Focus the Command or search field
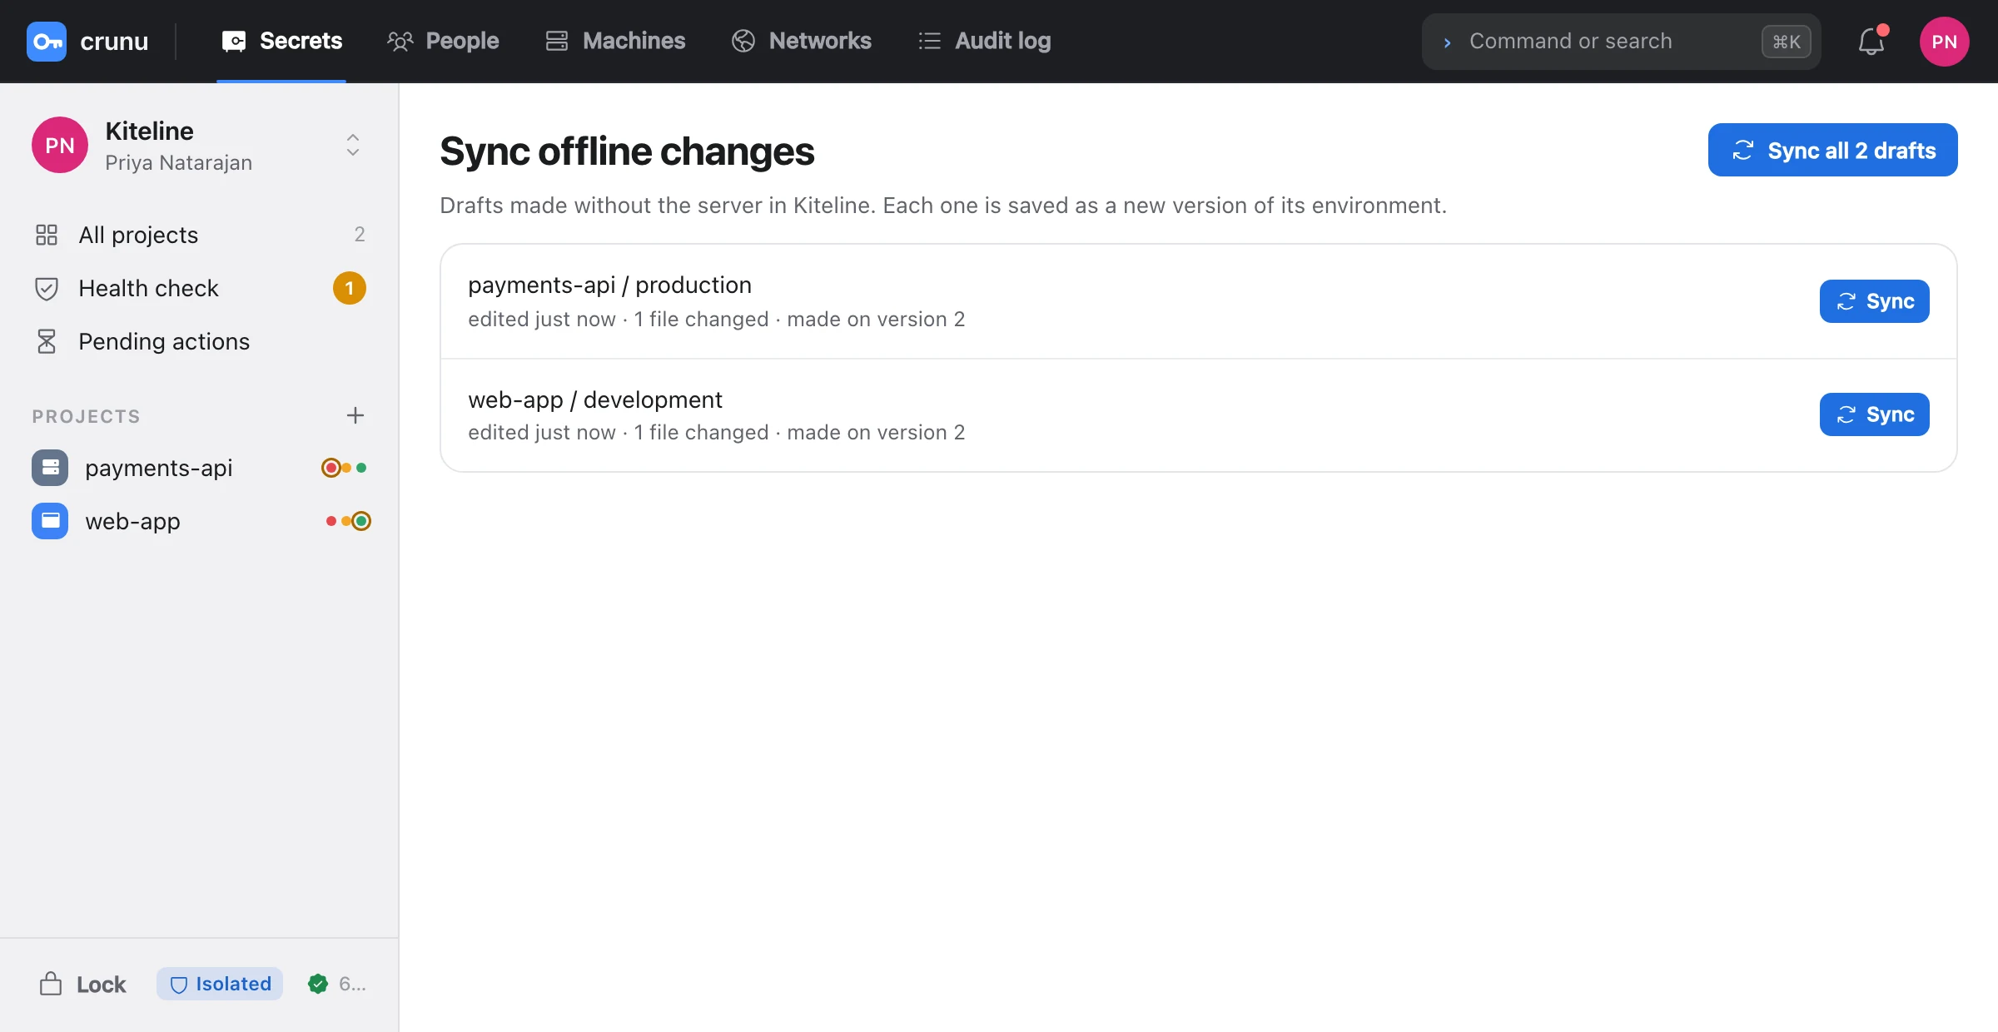1998x1032 pixels. click(1621, 42)
